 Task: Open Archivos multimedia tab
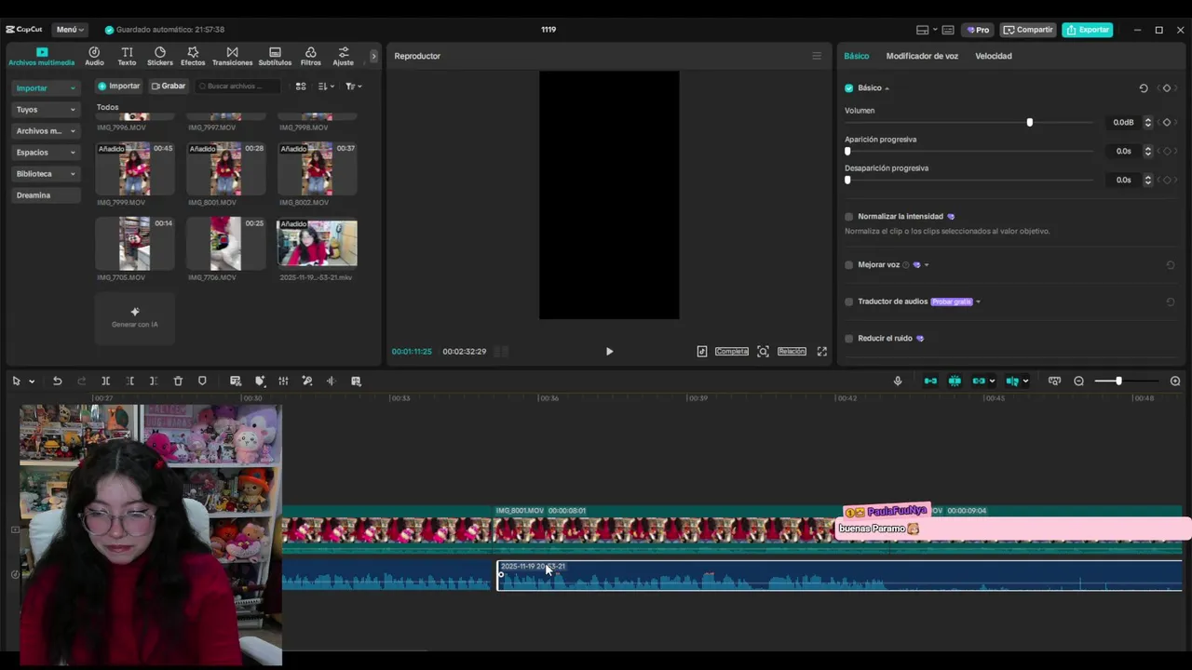(x=41, y=56)
